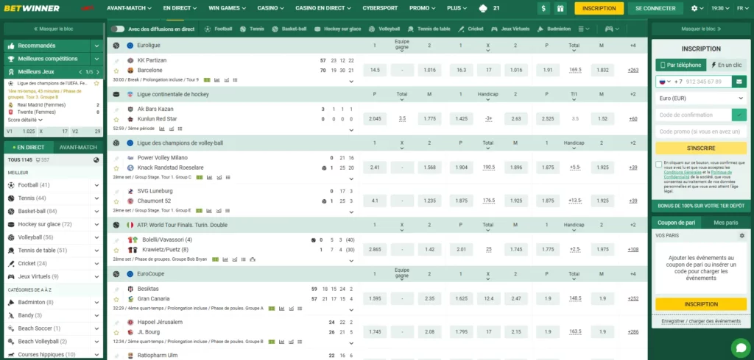Select Badminton in the top sports bar
This screenshot has width=754, height=360.
(x=554, y=29)
